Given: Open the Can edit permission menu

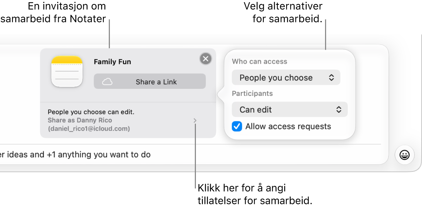Looking at the screenshot, I should click(290, 110).
